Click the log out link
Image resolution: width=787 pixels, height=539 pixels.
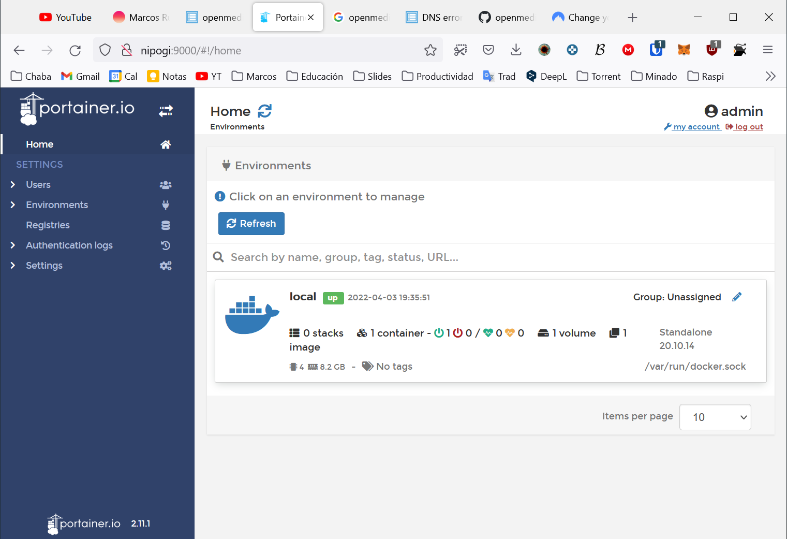[x=749, y=127]
